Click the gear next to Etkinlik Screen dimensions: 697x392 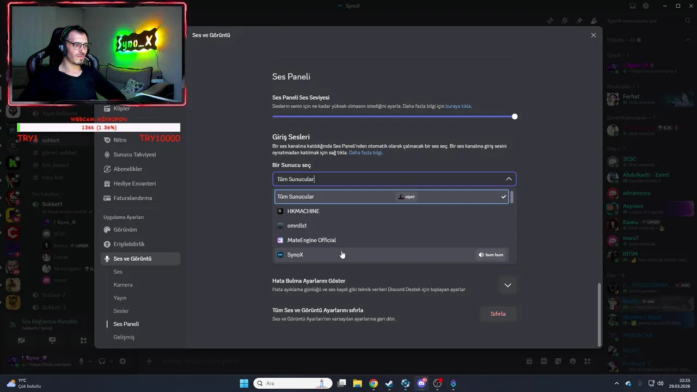[639, 40]
